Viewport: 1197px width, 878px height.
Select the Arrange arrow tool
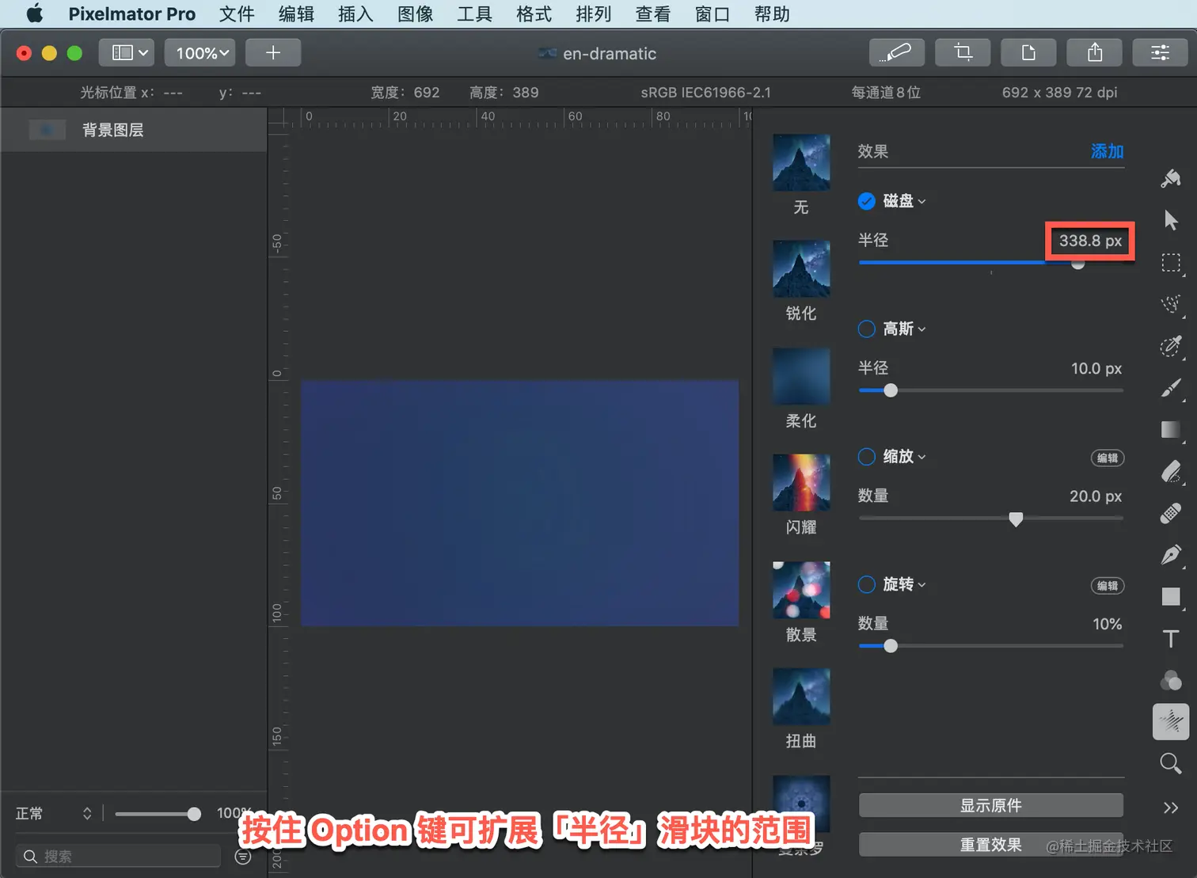tap(1171, 220)
